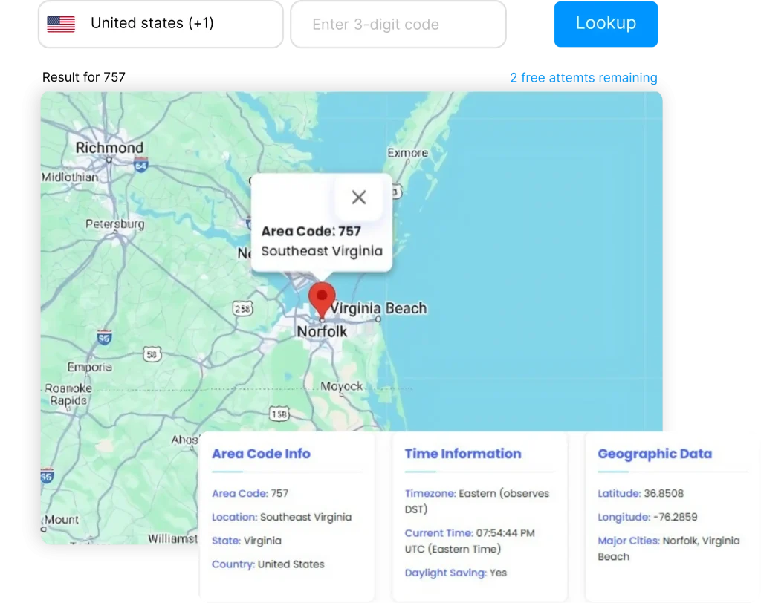The height and width of the screenshot is (603, 761).
Task: Select the Virginia Beach map label
Action: point(379,308)
